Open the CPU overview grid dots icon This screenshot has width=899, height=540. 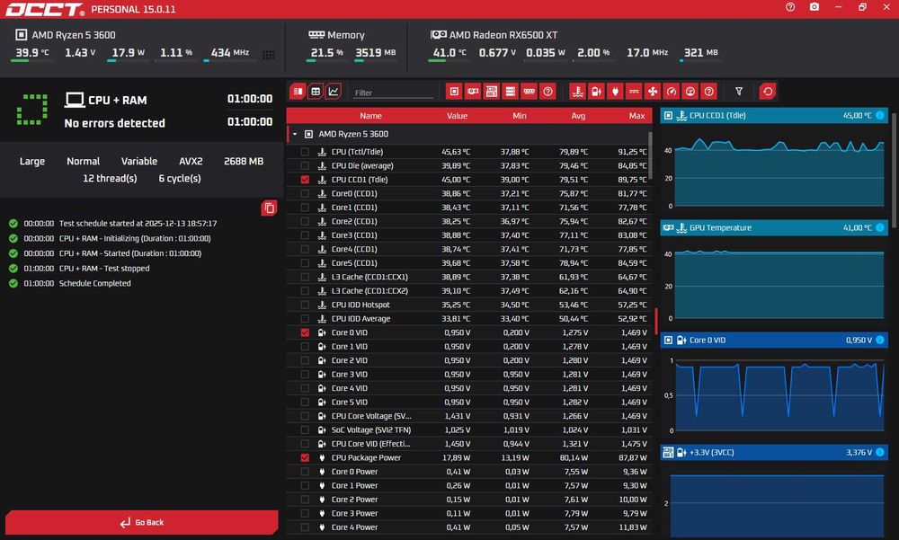click(268, 55)
